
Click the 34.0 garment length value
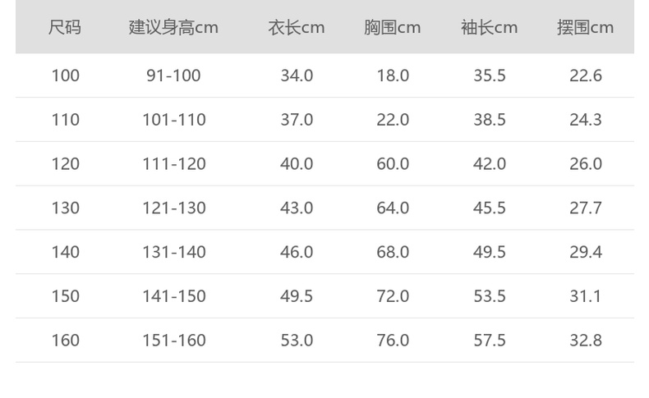click(297, 75)
